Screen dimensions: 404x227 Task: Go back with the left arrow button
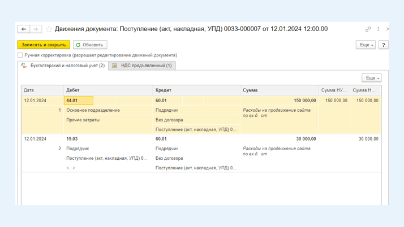click(x=24, y=29)
